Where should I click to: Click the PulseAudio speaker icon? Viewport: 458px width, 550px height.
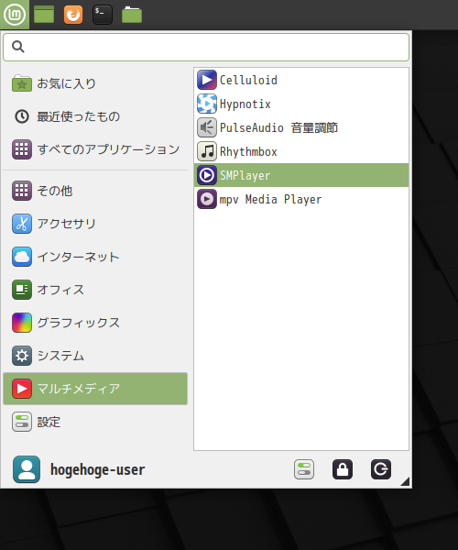207,127
